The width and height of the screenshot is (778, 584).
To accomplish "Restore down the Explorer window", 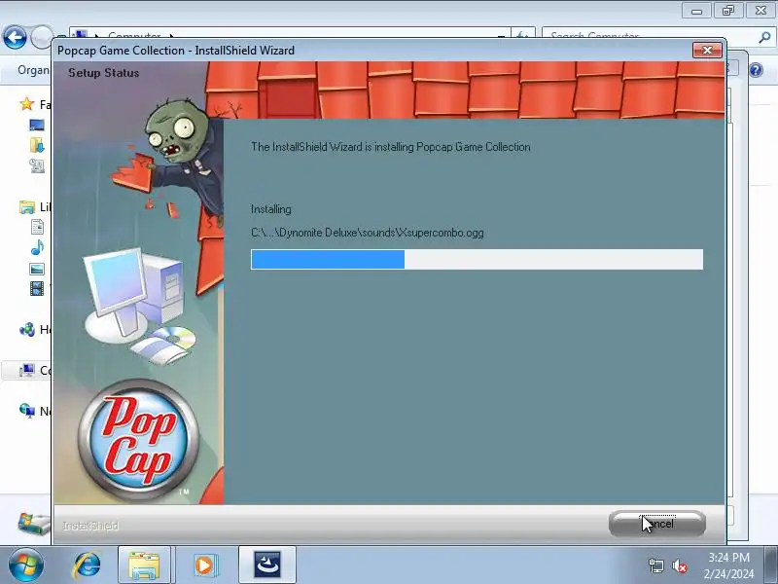I will (728, 11).
